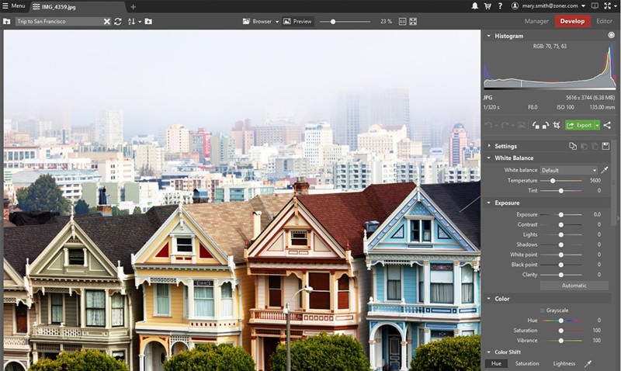
Task: Open the Export dropdown arrow
Action: tap(597, 126)
